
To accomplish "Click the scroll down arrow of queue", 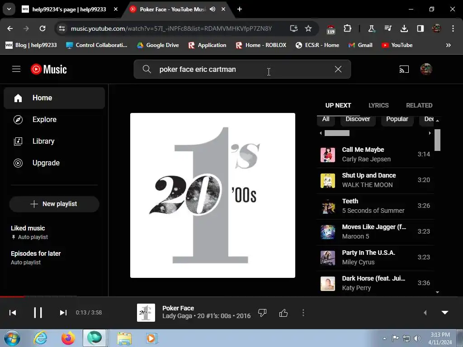I will (437, 292).
